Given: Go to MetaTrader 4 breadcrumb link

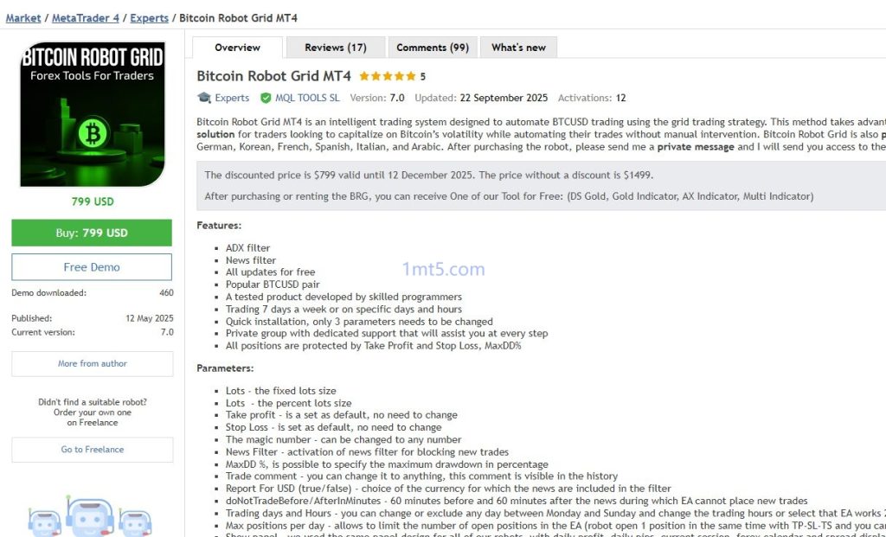Looking at the screenshot, I should click(x=85, y=18).
